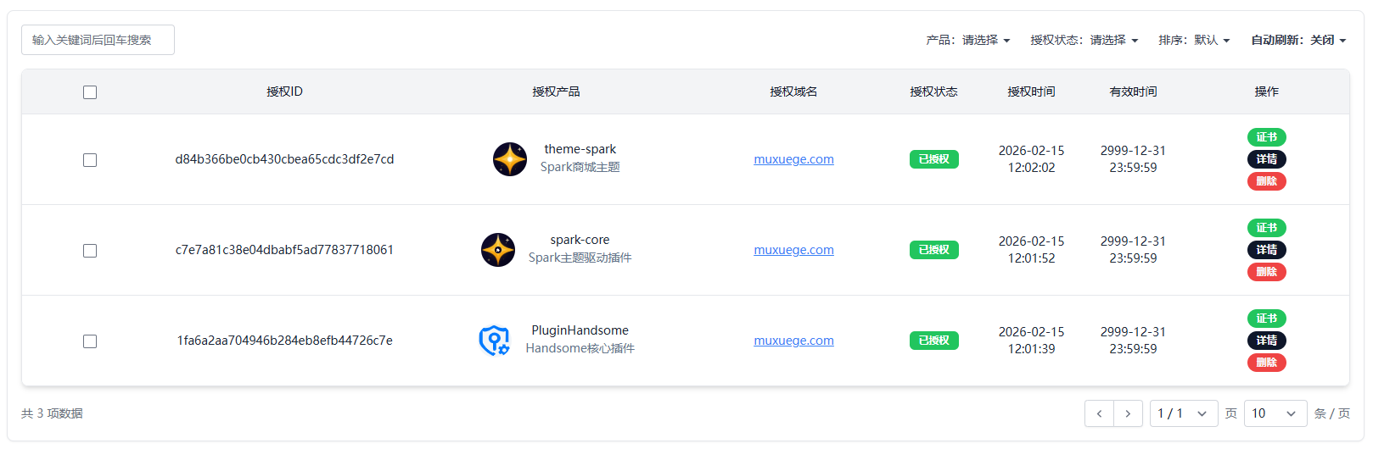1373x449 pixels.
Task: Focus the keyword search input box
Action: tap(98, 40)
